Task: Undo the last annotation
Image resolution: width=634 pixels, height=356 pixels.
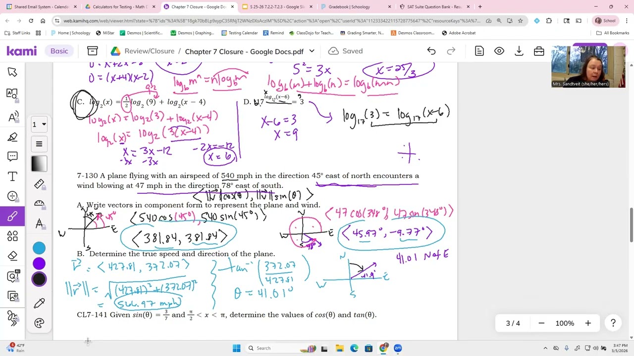Action: [x=431, y=51]
